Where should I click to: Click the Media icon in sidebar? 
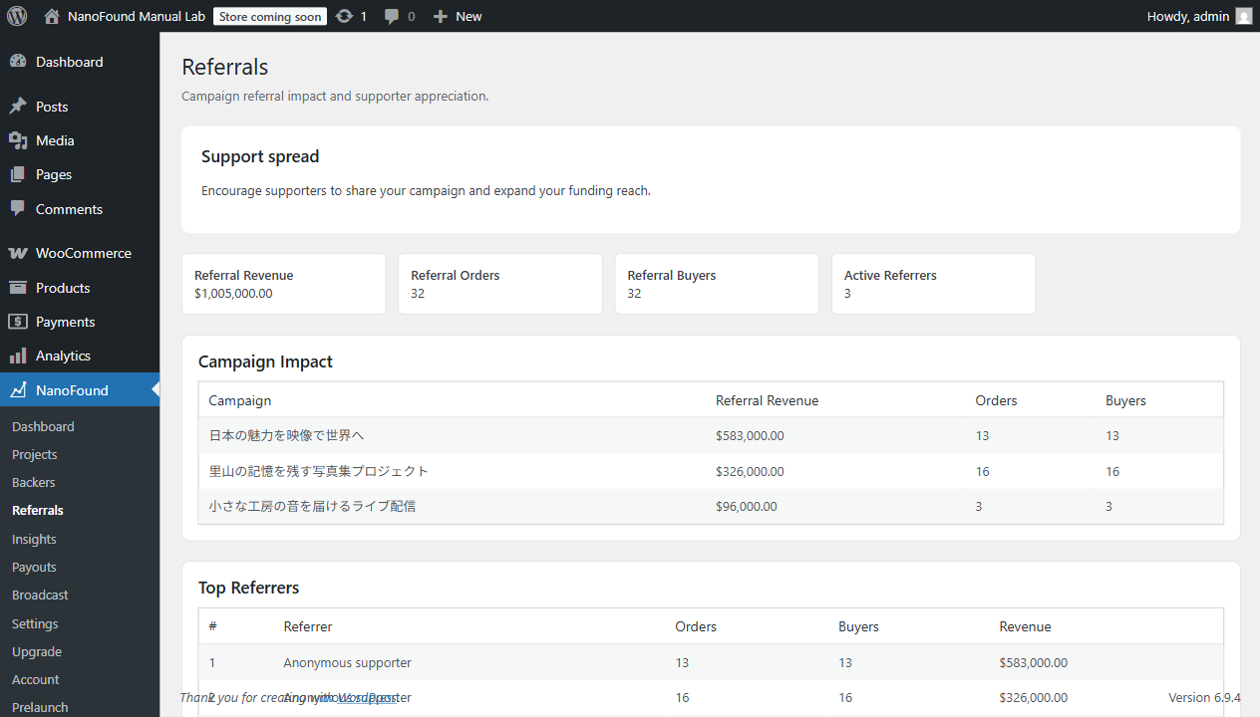[18, 140]
